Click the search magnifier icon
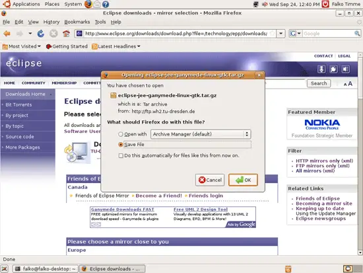 point(357,34)
